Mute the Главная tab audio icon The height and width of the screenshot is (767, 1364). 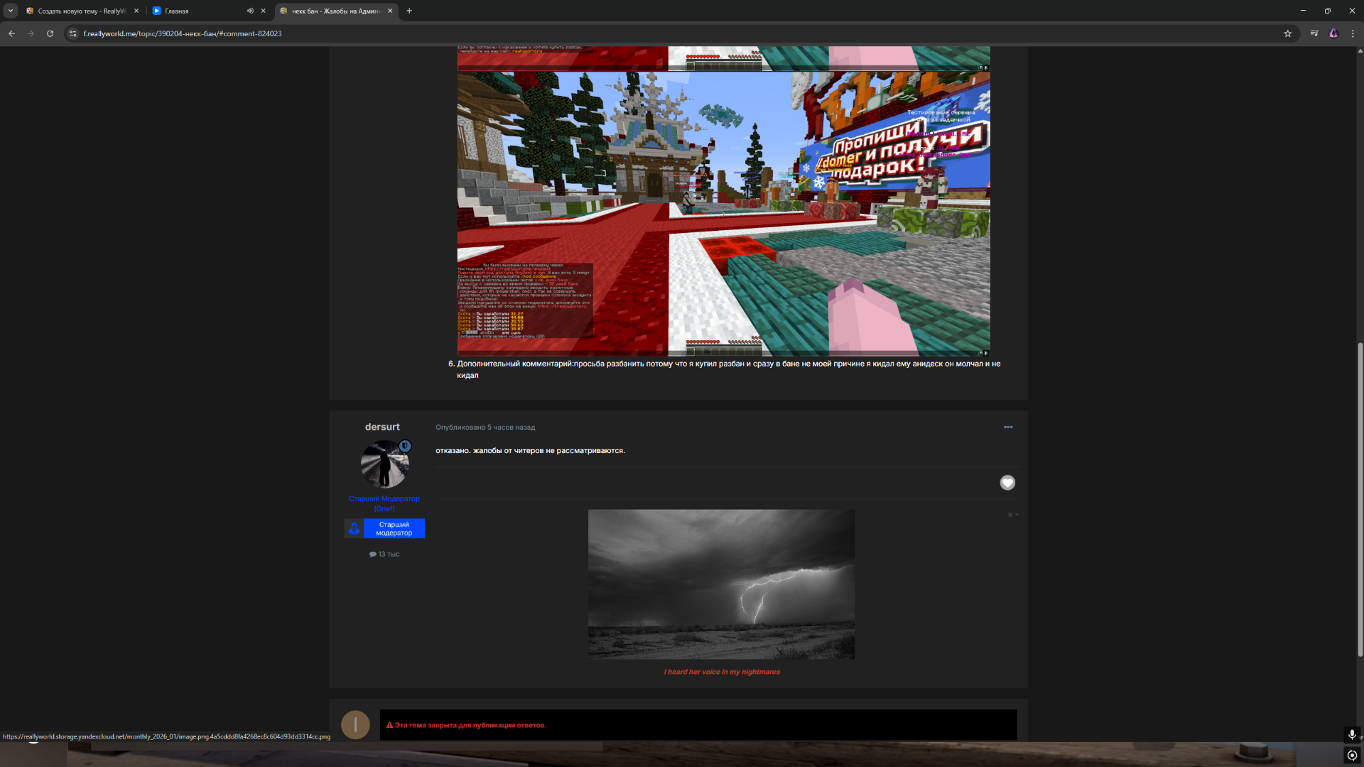250,11
